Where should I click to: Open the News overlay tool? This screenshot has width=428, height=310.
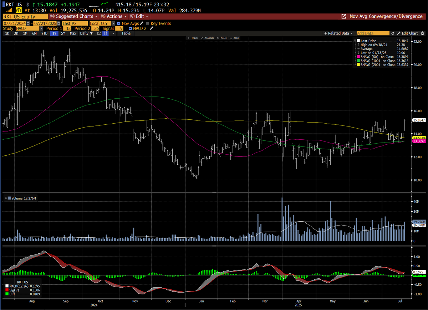(x=221, y=38)
